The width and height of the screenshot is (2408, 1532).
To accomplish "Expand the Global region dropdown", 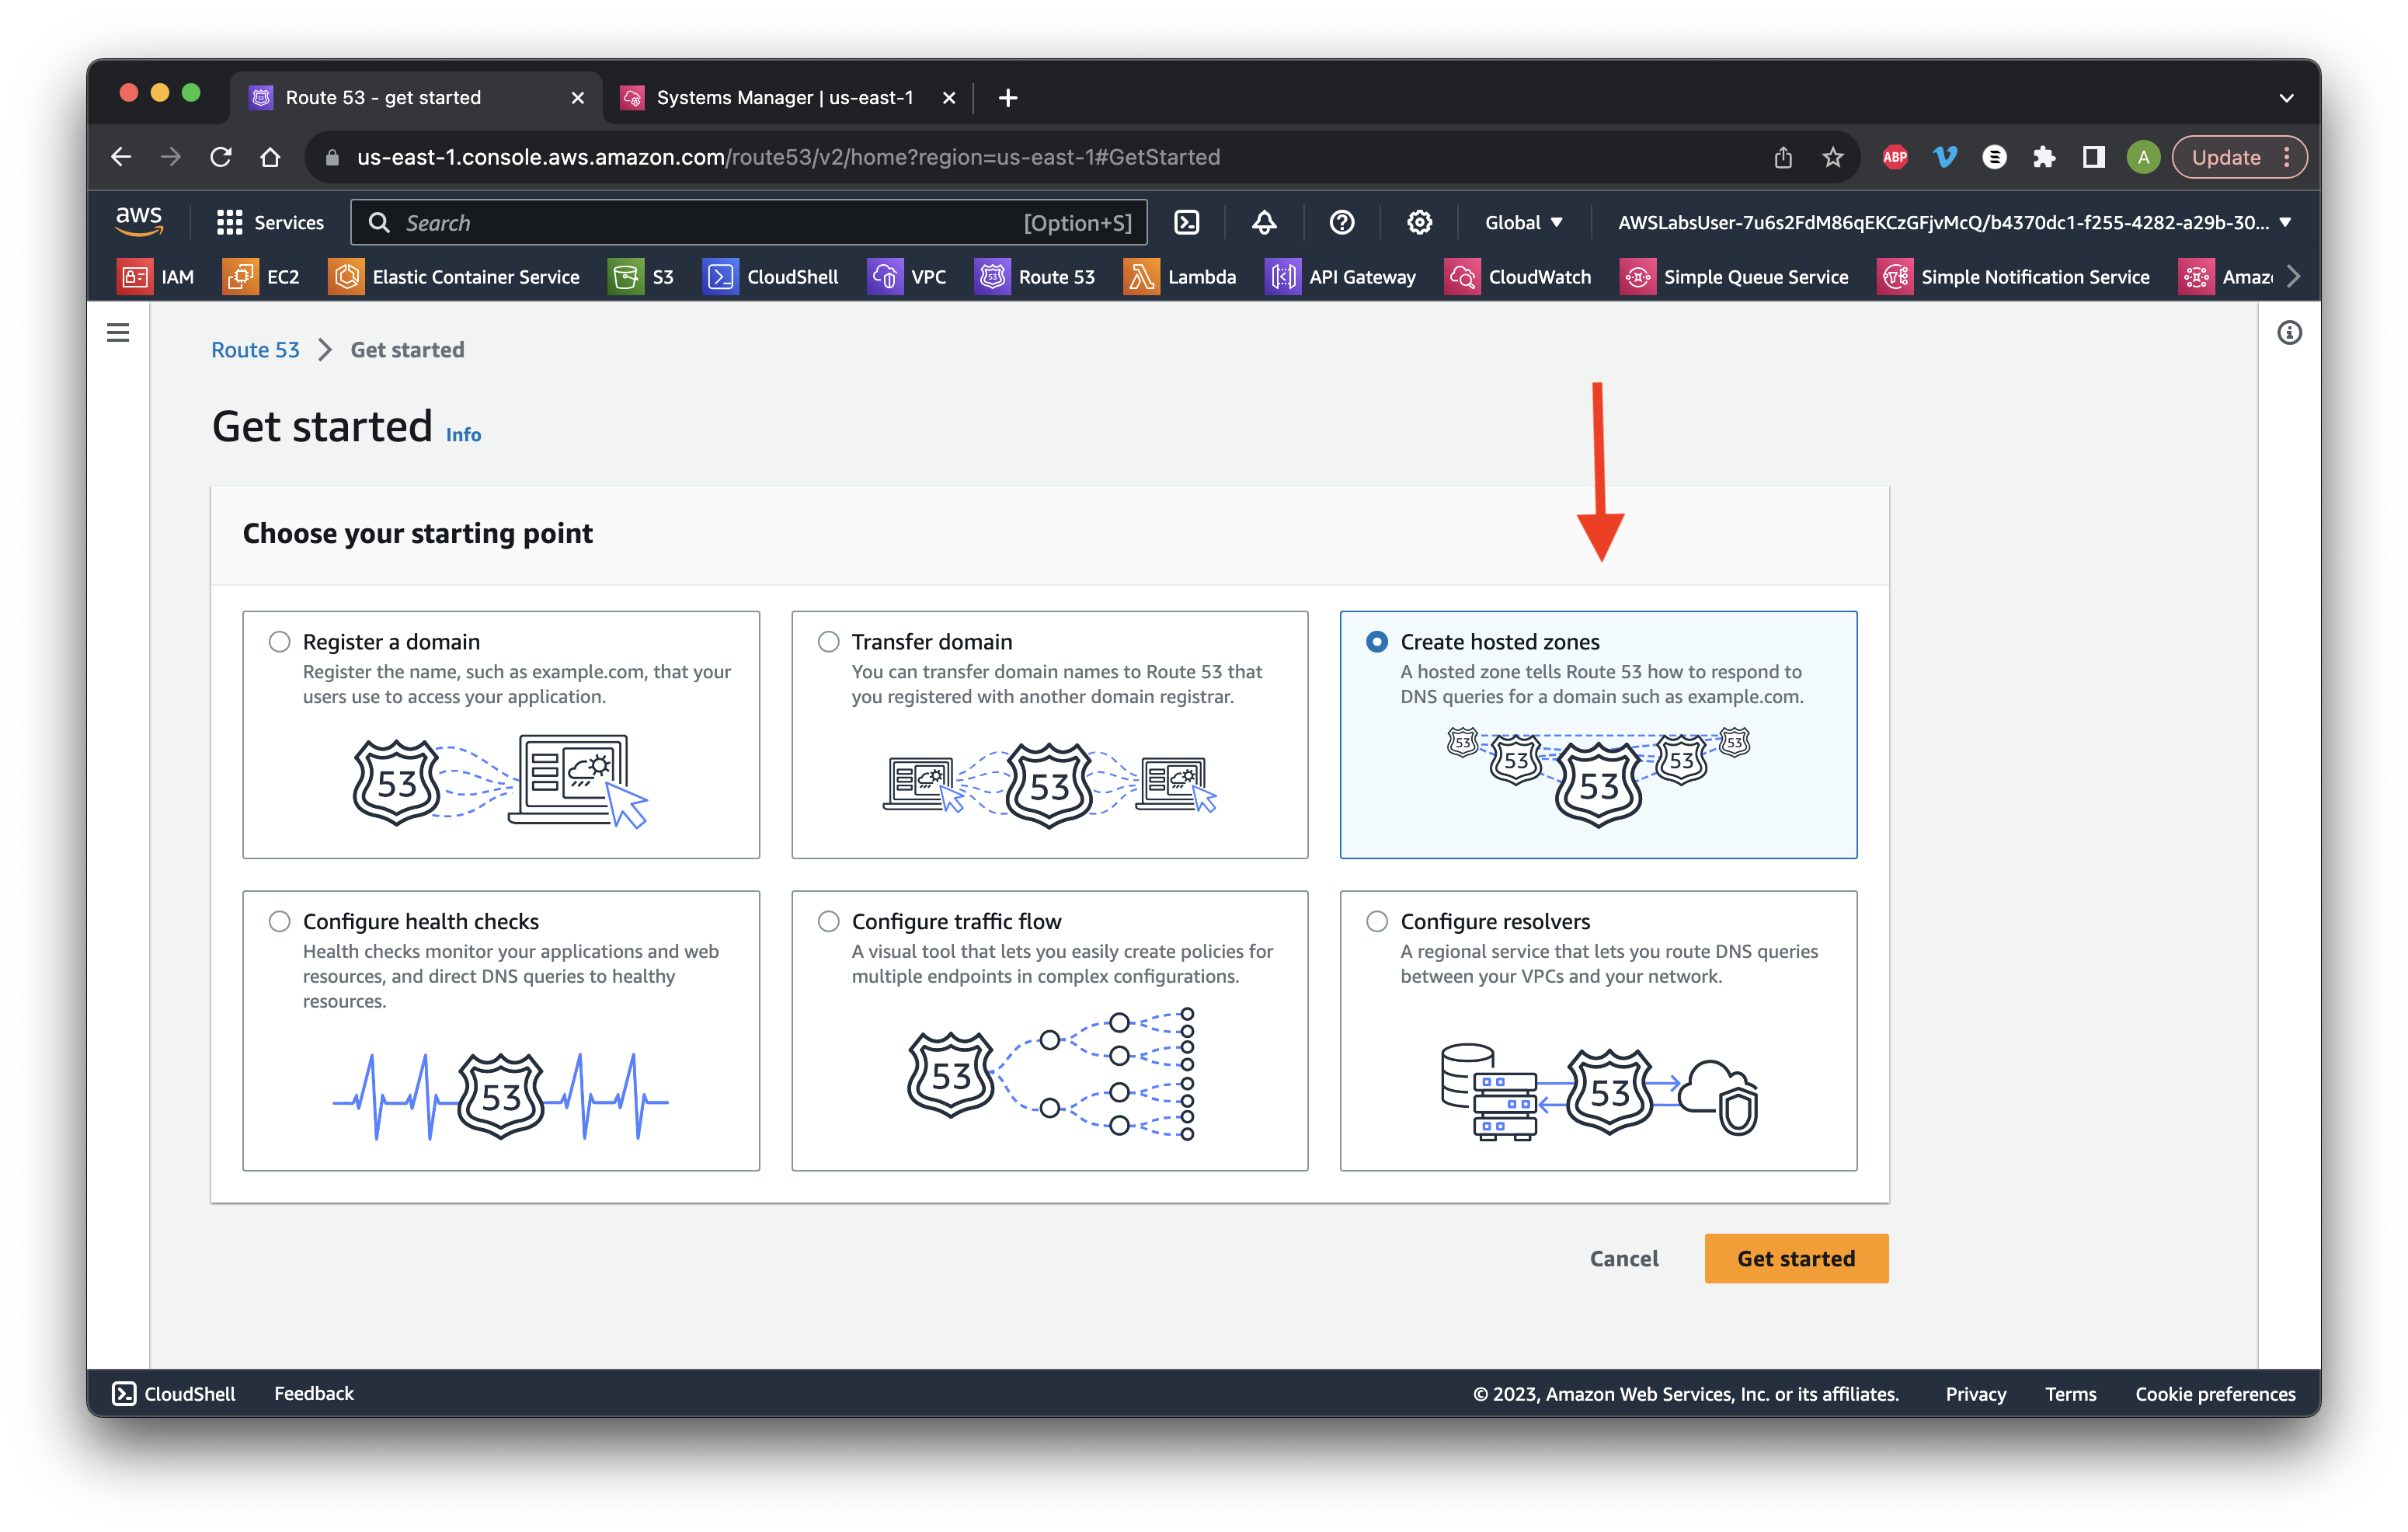I will tap(1523, 222).
